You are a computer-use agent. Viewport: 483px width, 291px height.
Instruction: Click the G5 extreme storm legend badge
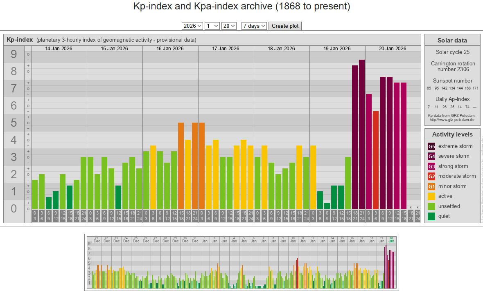tap(431, 146)
